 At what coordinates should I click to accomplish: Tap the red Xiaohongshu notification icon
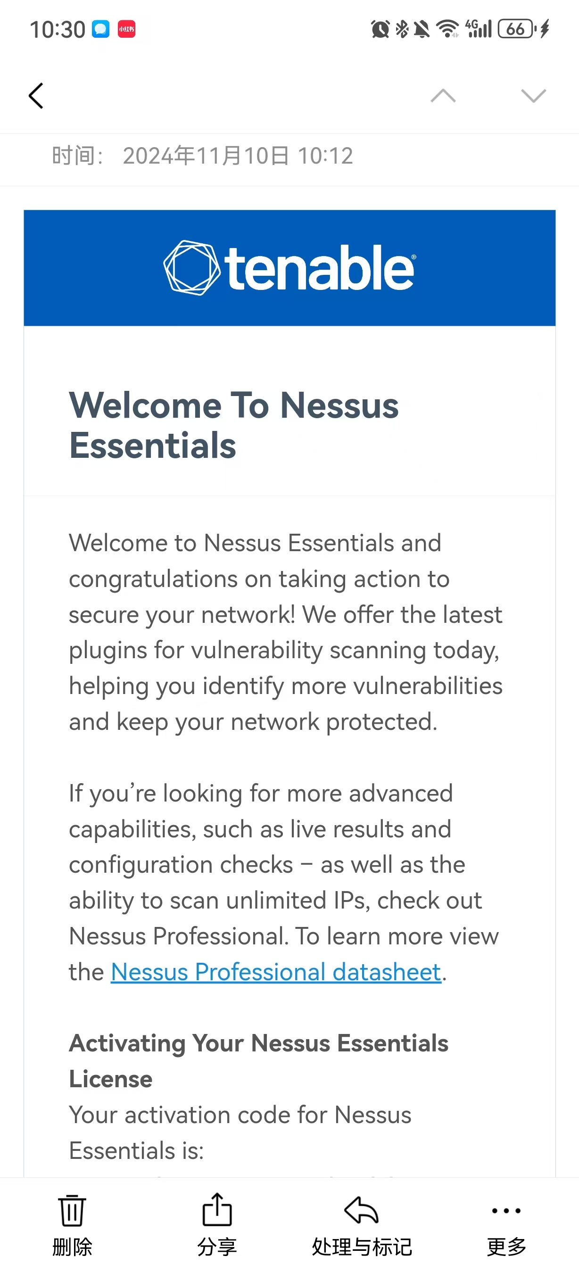click(x=126, y=29)
